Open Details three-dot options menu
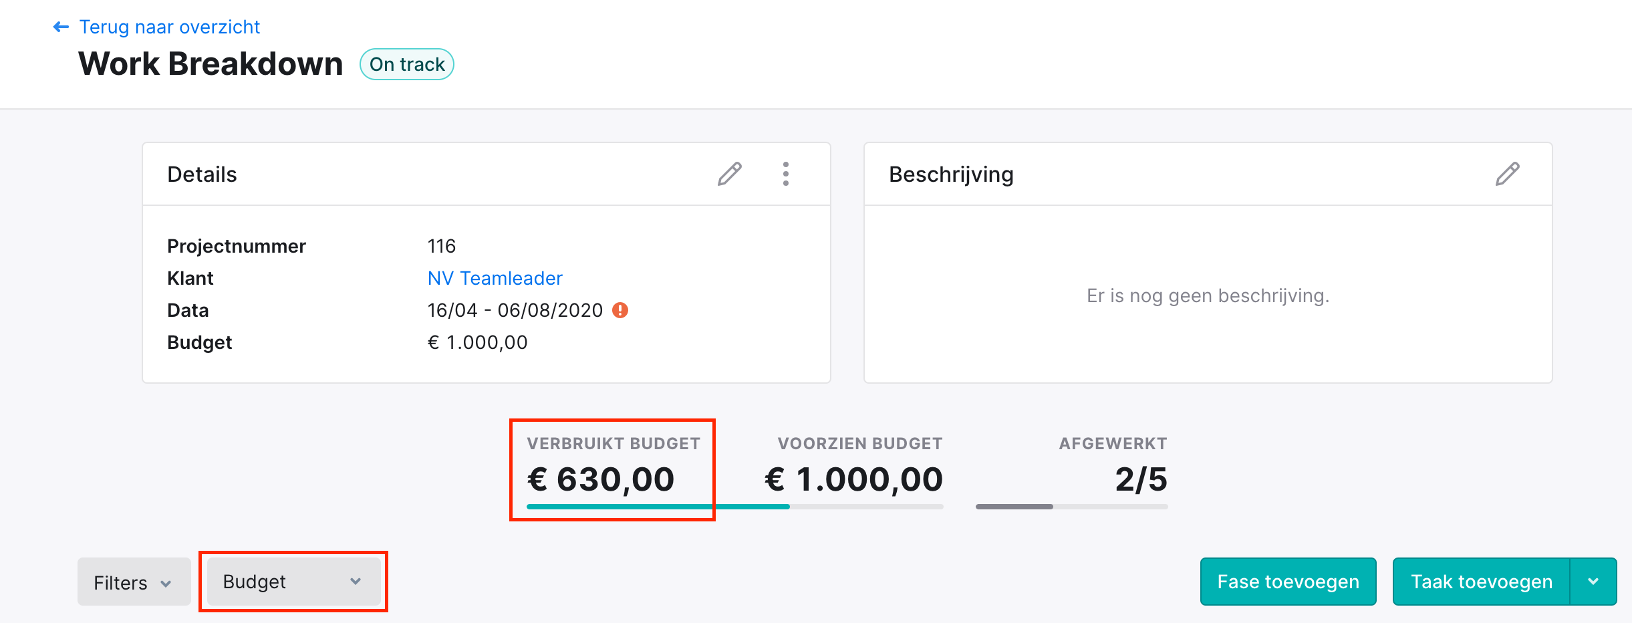1632x623 pixels. [x=786, y=174]
